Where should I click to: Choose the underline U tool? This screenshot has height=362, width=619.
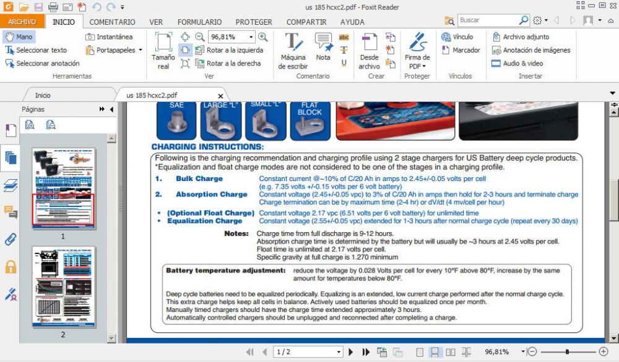point(344,62)
